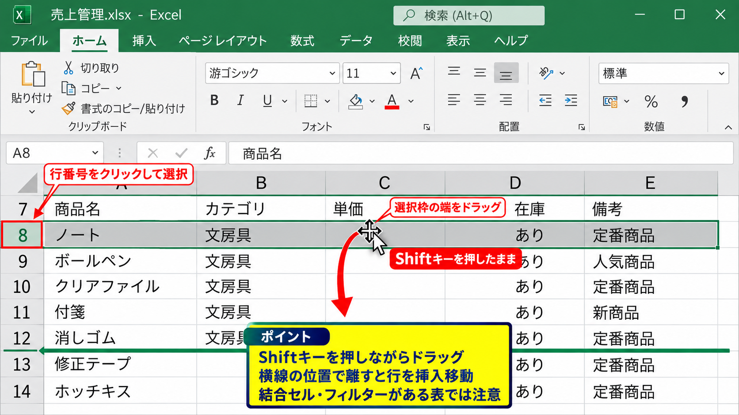This screenshot has height=415, width=739.
Task: Expand border style options
Action: coord(328,101)
